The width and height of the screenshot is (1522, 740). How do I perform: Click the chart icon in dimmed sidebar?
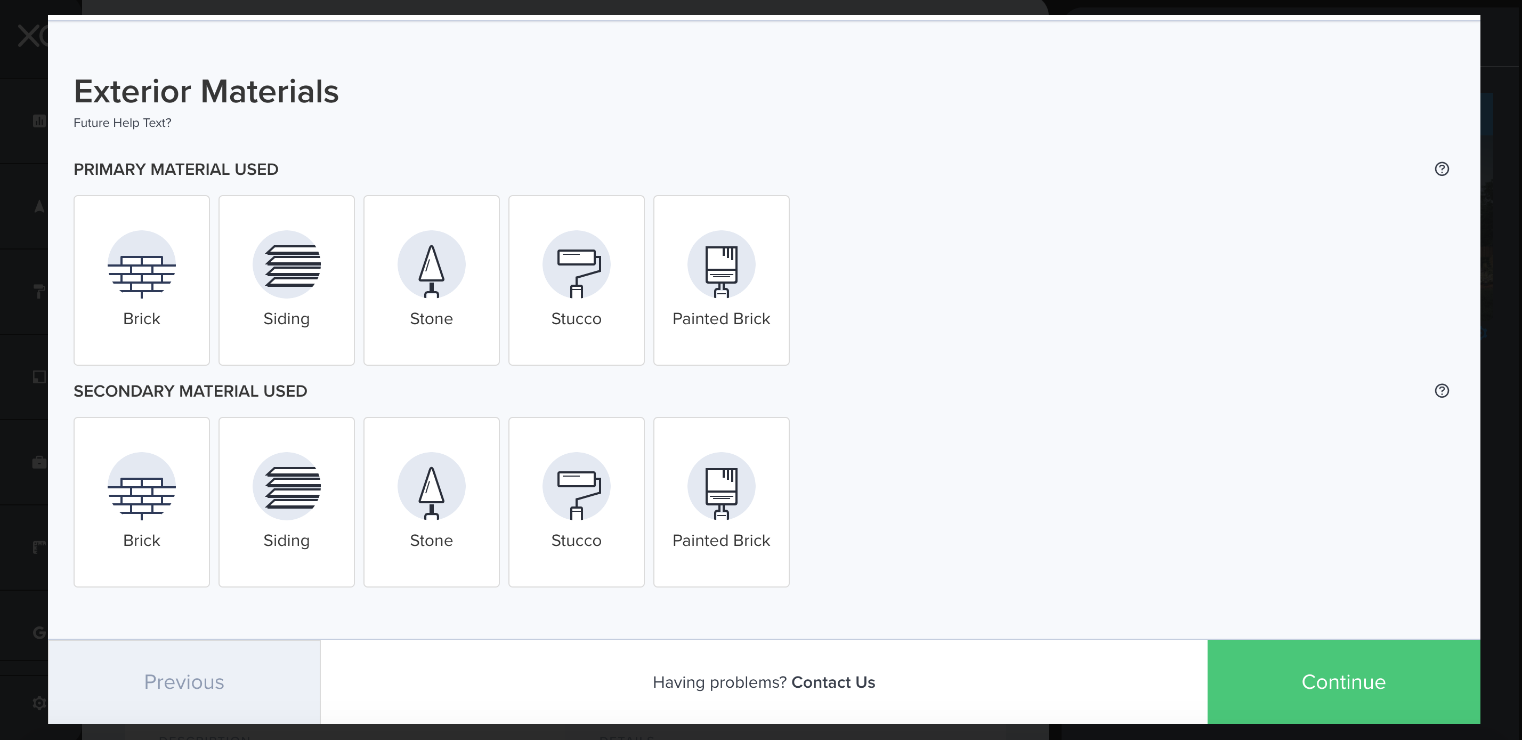point(39,121)
